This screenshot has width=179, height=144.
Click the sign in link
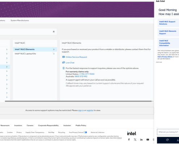[81, 111]
